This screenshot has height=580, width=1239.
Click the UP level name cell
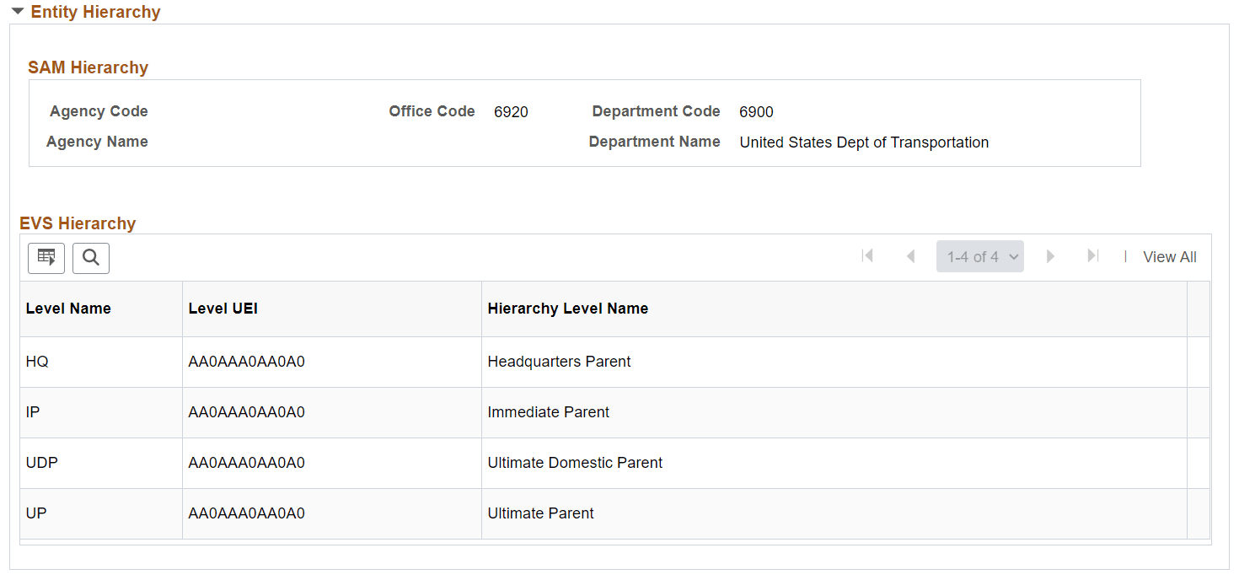tap(36, 513)
